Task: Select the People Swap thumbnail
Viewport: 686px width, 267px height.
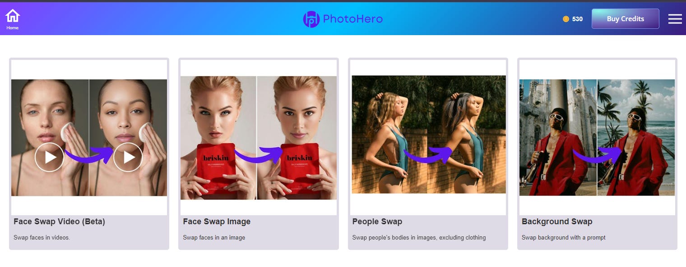Action: coord(429,134)
